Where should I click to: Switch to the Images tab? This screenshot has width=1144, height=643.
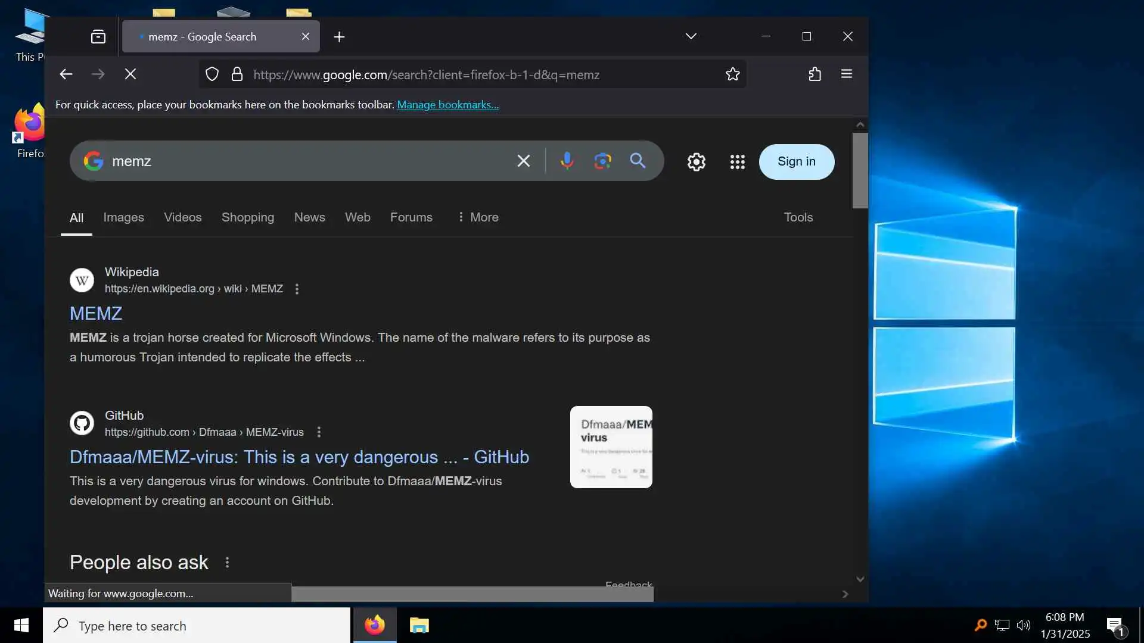click(123, 217)
